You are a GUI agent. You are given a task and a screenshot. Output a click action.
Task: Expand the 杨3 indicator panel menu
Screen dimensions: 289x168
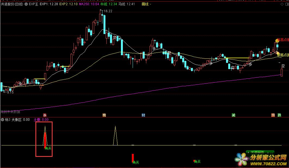[x=2, y=120]
